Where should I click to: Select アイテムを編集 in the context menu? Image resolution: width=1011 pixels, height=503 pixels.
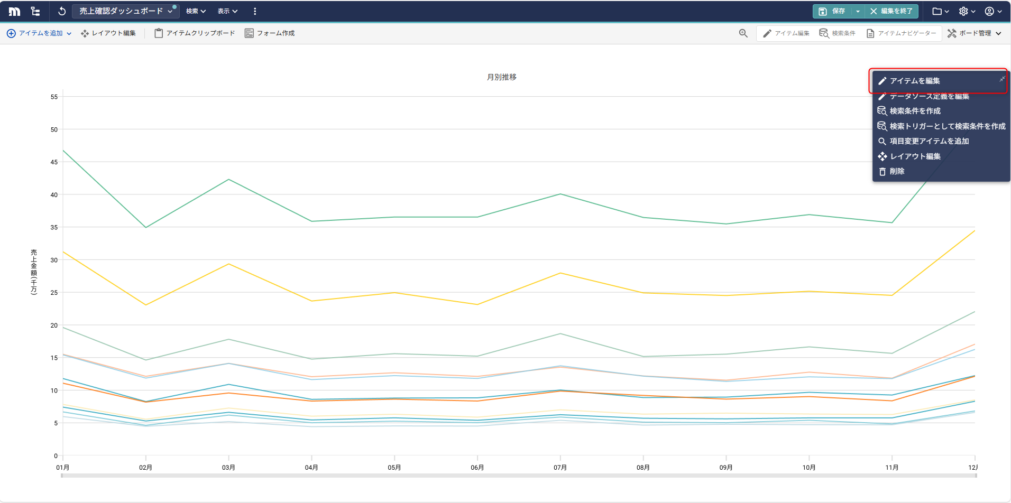tap(915, 81)
